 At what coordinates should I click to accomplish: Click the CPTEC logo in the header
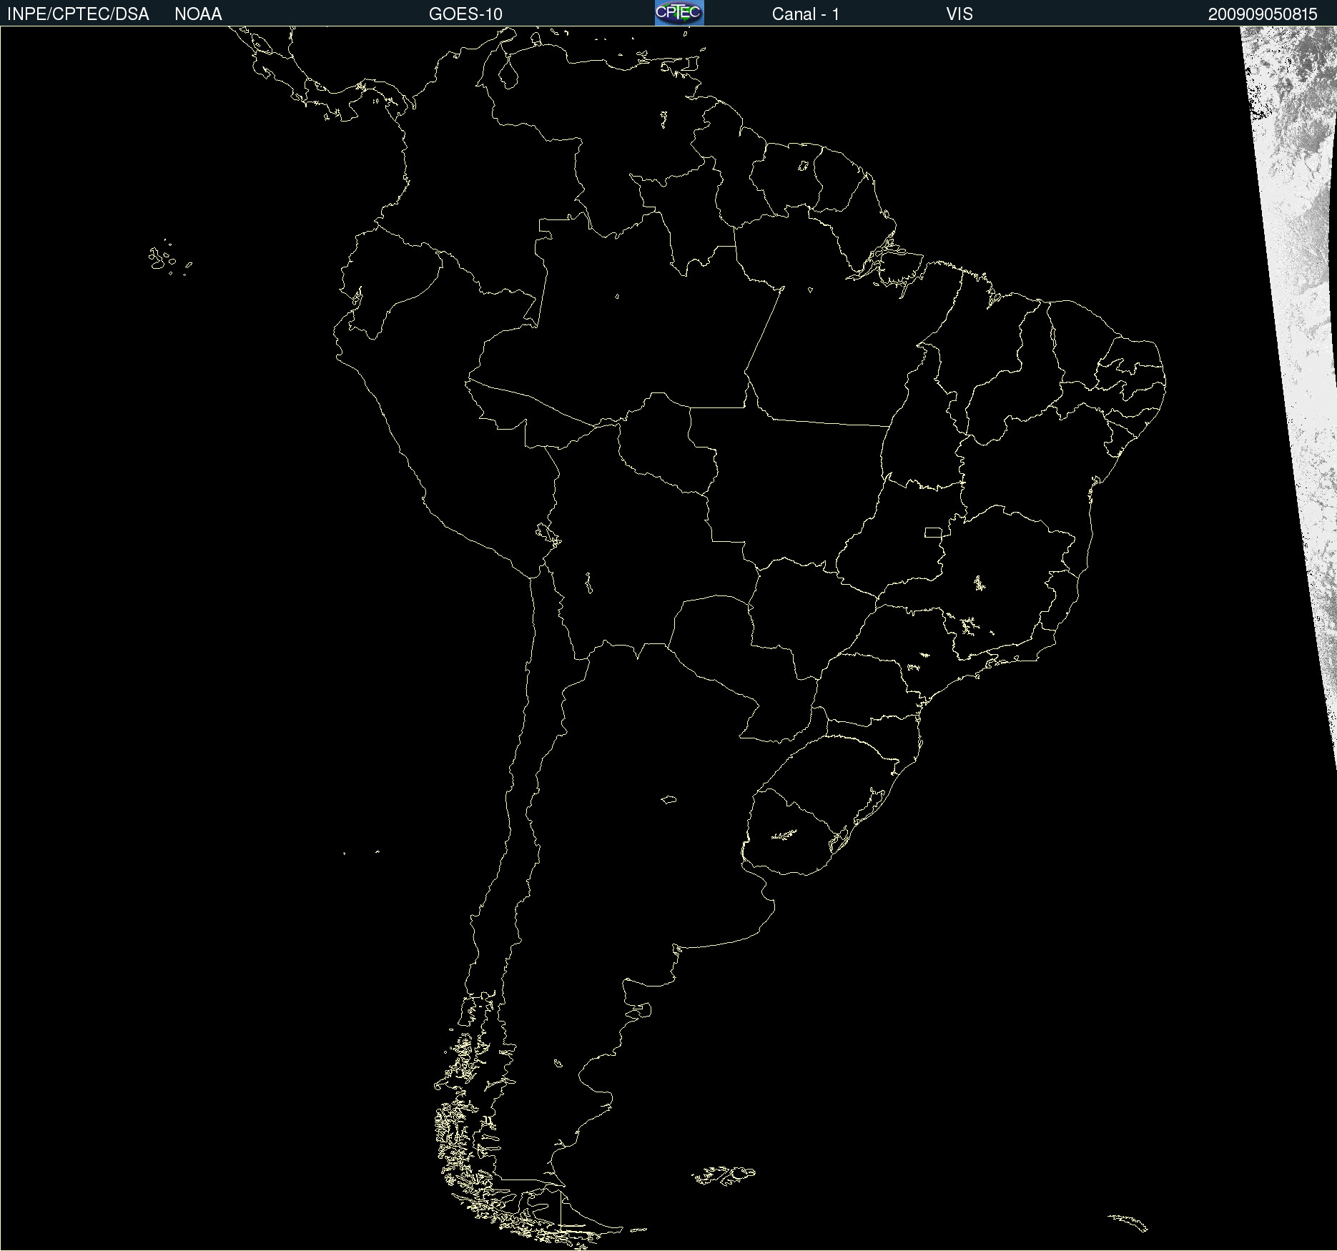coord(679,13)
